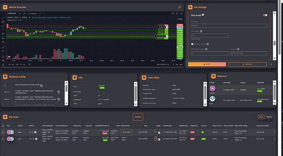Open the bot deals Actions button
Viewport: 283px width, 156px height.
click(138, 117)
